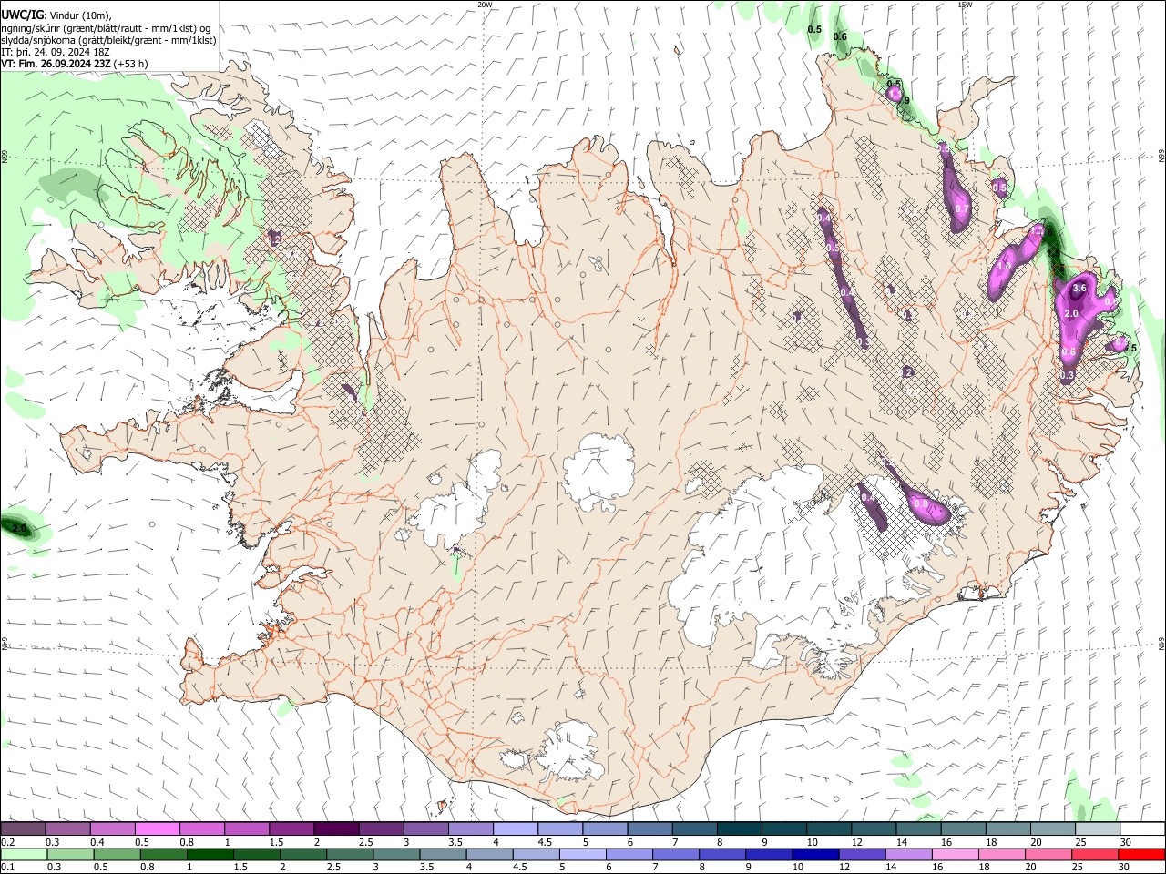Click the palest green rain swatch starting at 0.1
Screen dimensions: 1166x874
[x=24, y=854]
